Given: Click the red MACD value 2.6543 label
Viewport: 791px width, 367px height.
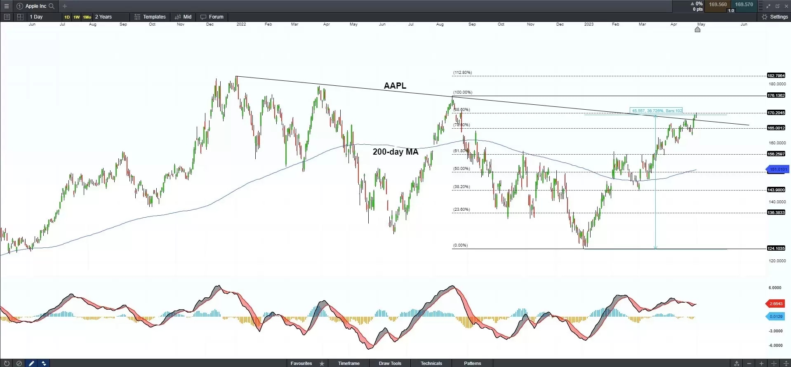Looking at the screenshot, I should coord(775,303).
